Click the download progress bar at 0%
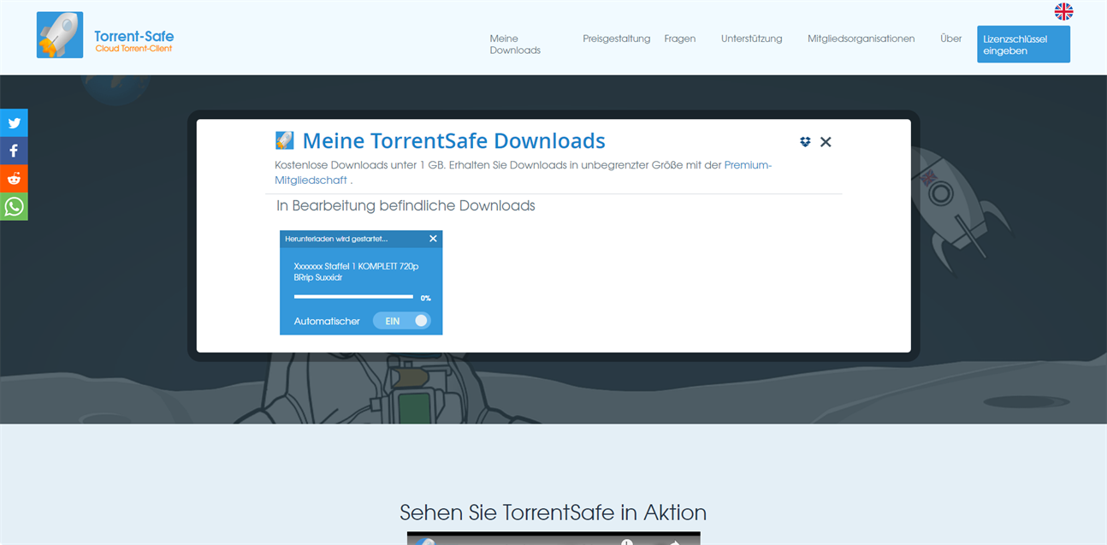The image size is (1107, 545). point(353,297)
